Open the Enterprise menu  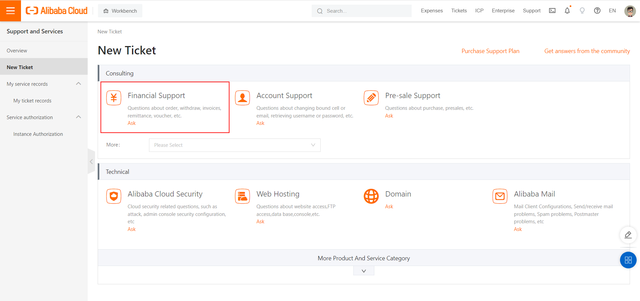[x=503, y=11]
